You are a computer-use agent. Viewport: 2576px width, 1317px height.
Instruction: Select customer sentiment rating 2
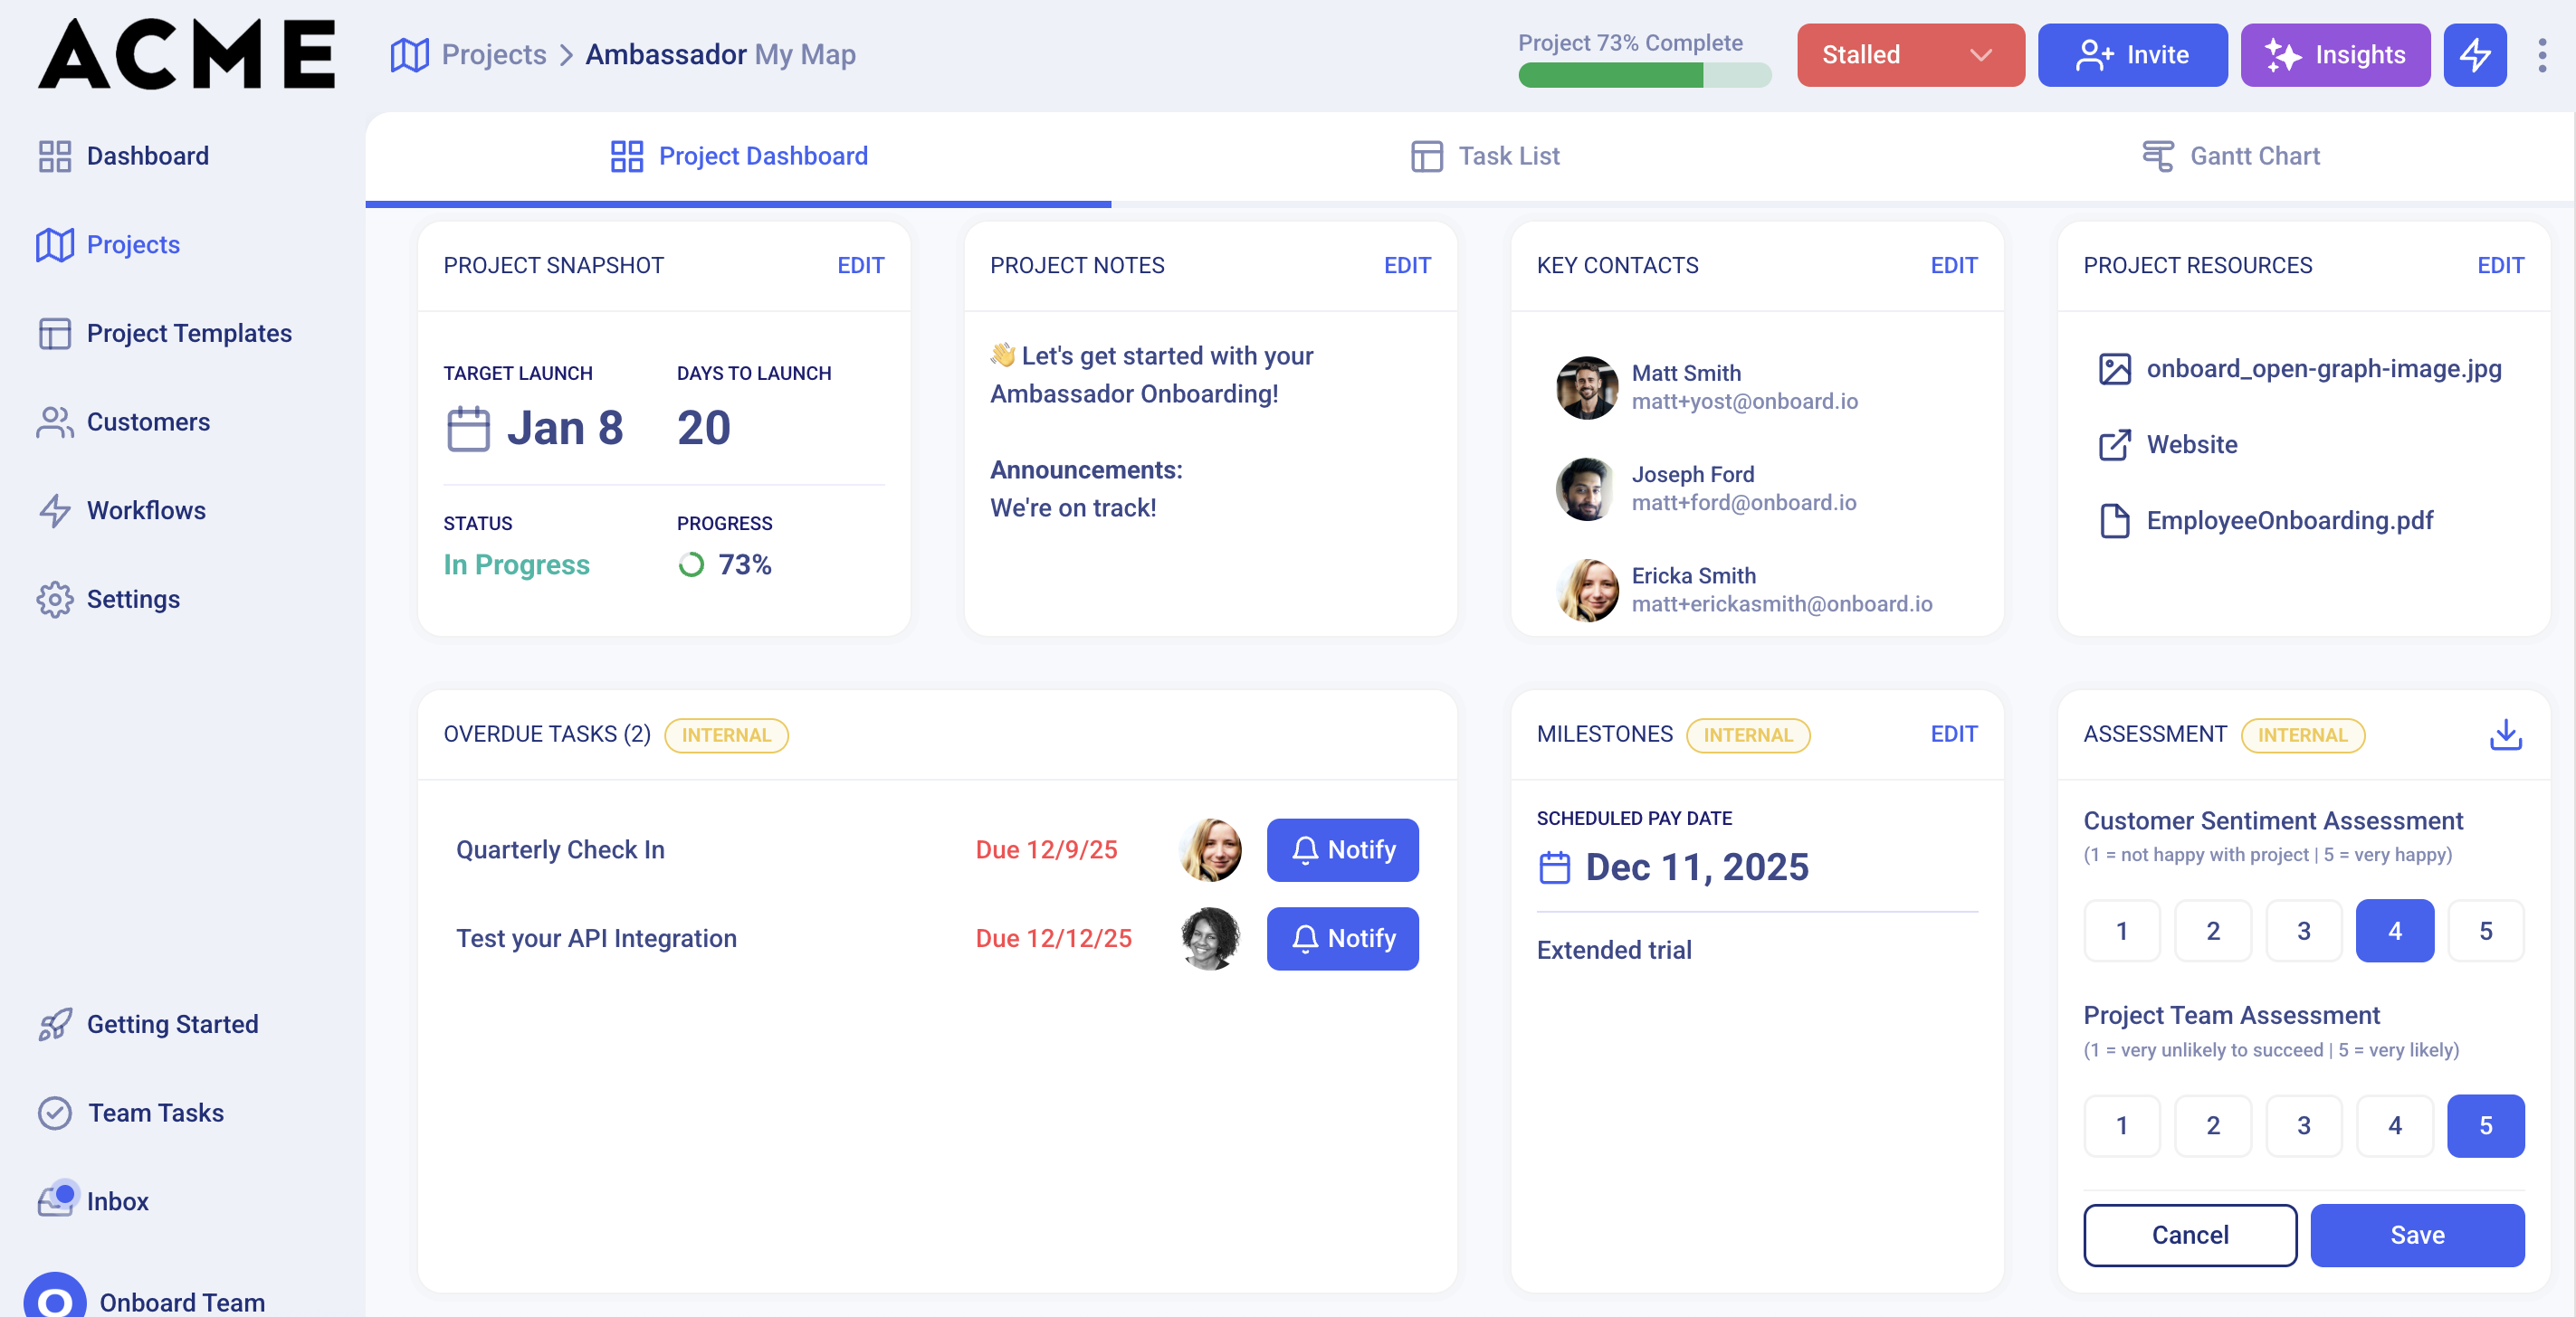coord(2212,932)
